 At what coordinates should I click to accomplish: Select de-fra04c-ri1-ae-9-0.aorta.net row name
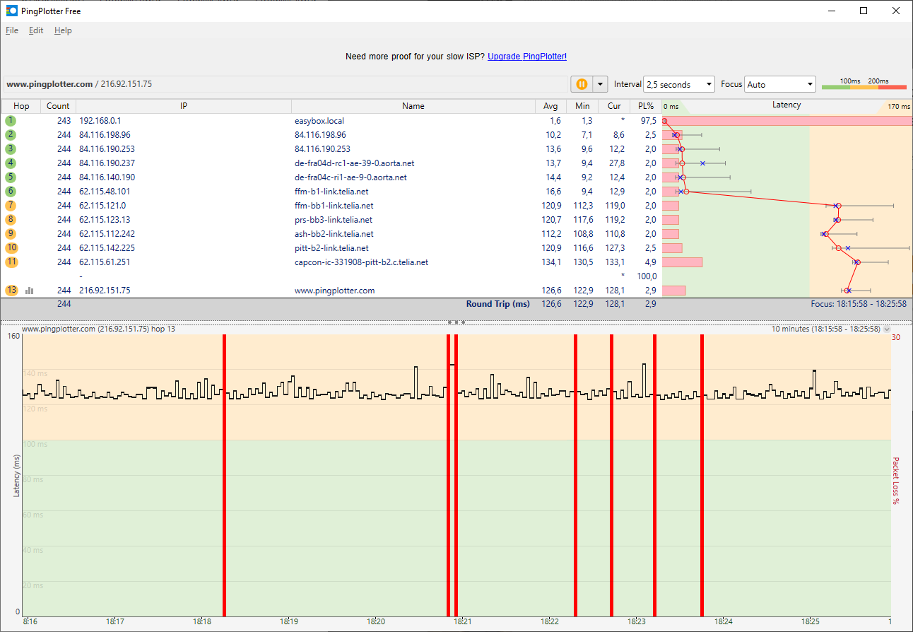point(351,177)
